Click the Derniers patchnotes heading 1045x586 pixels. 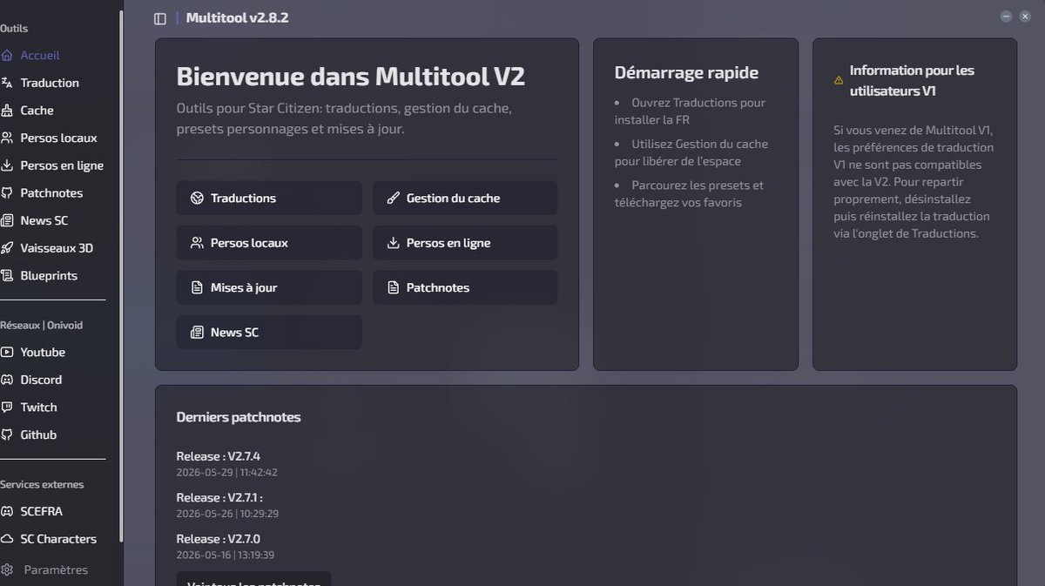click(x=239, y=417)
